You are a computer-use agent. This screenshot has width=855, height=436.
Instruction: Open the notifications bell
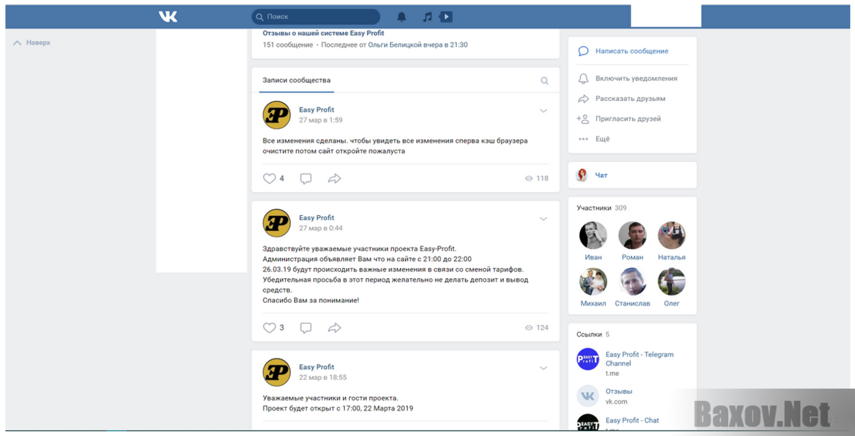[x=402, y=16]
